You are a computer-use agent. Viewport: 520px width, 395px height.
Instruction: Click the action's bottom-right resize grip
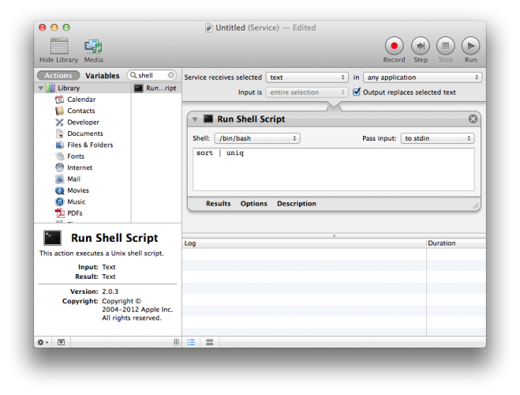coord(476,206)
